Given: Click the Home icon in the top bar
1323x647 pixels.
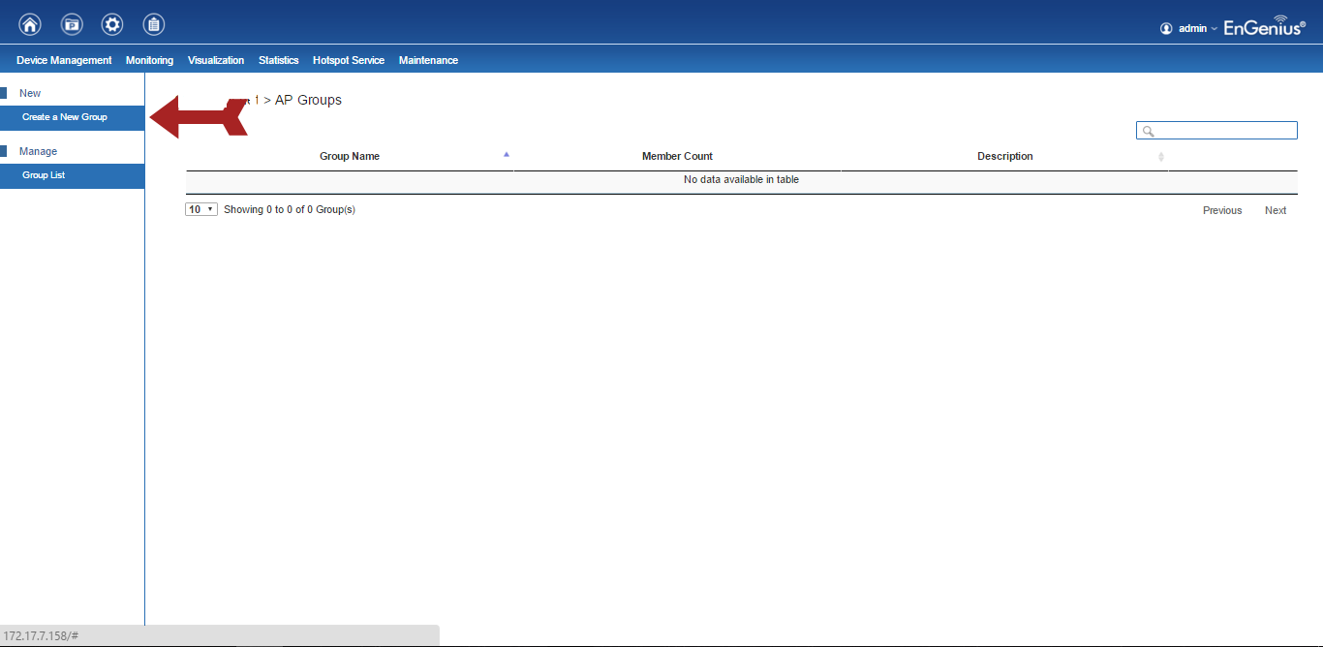Looking at the screenshot, I should (30, 24).
